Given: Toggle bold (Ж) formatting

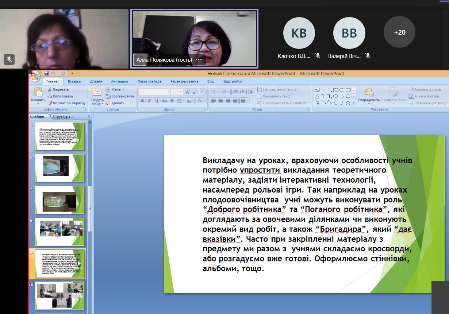Looking at the screenshot, I should pyautogui.click(x=142, y=101).
